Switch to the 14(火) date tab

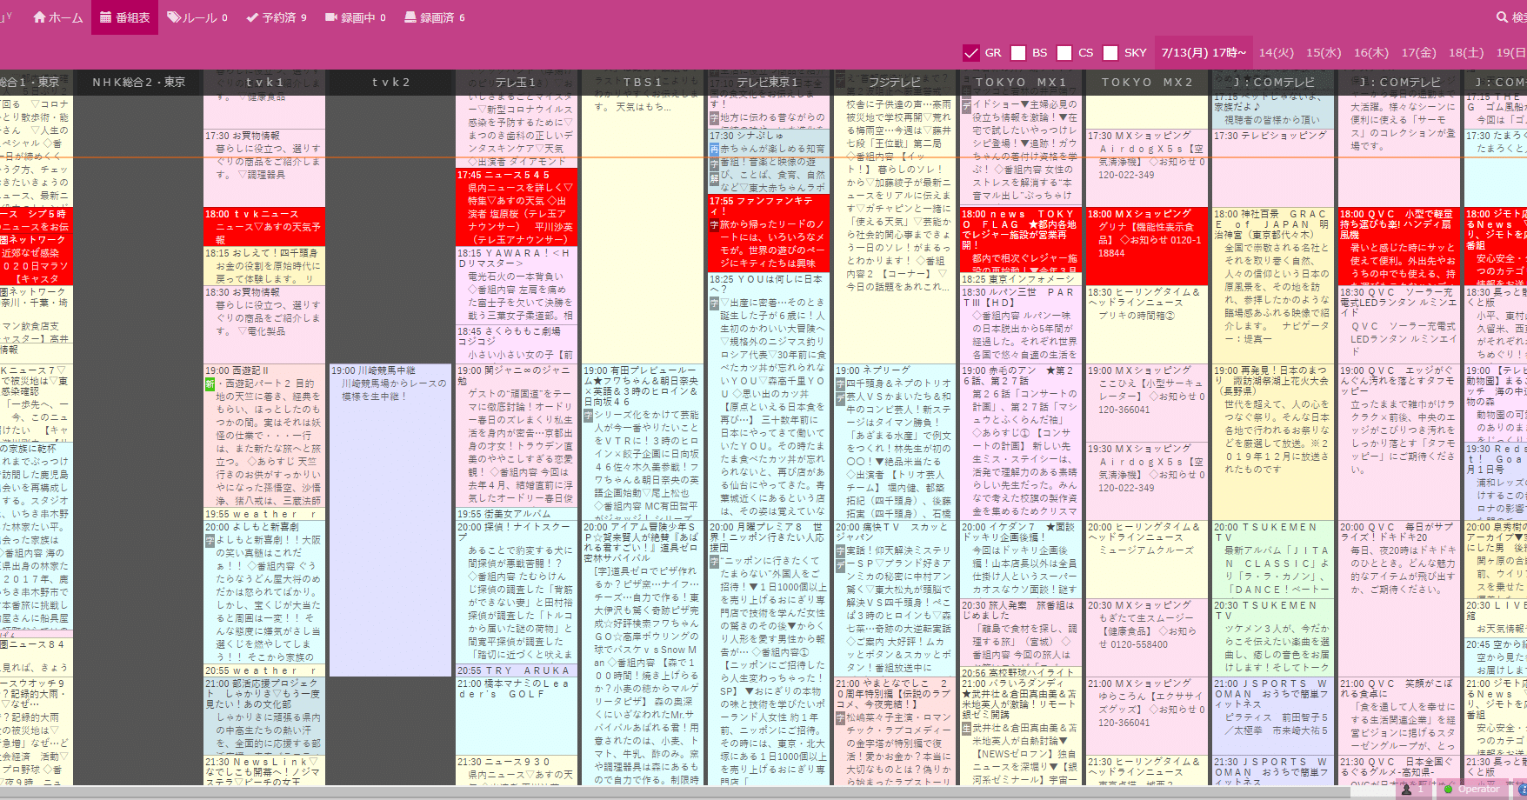coord(1277,52)
